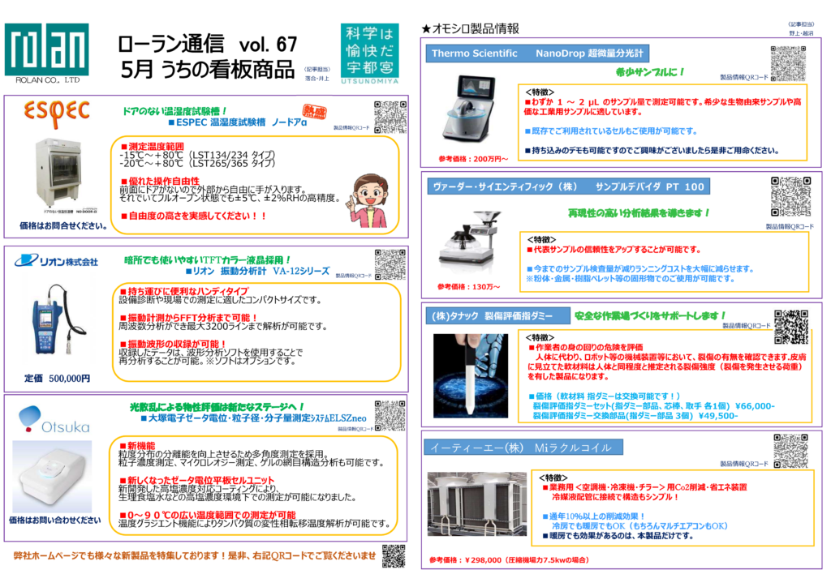Image resolution: width=831 pixels, height=587 pixels.
Task: Click the (株)タナック 裂傷評価指ダミー header
Action: coord(497,316)
